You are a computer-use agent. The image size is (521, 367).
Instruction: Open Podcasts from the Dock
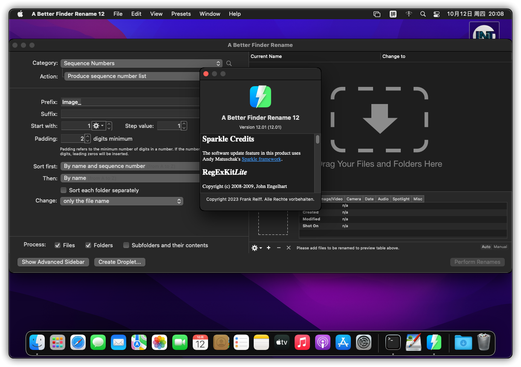[x=323, y=342]
